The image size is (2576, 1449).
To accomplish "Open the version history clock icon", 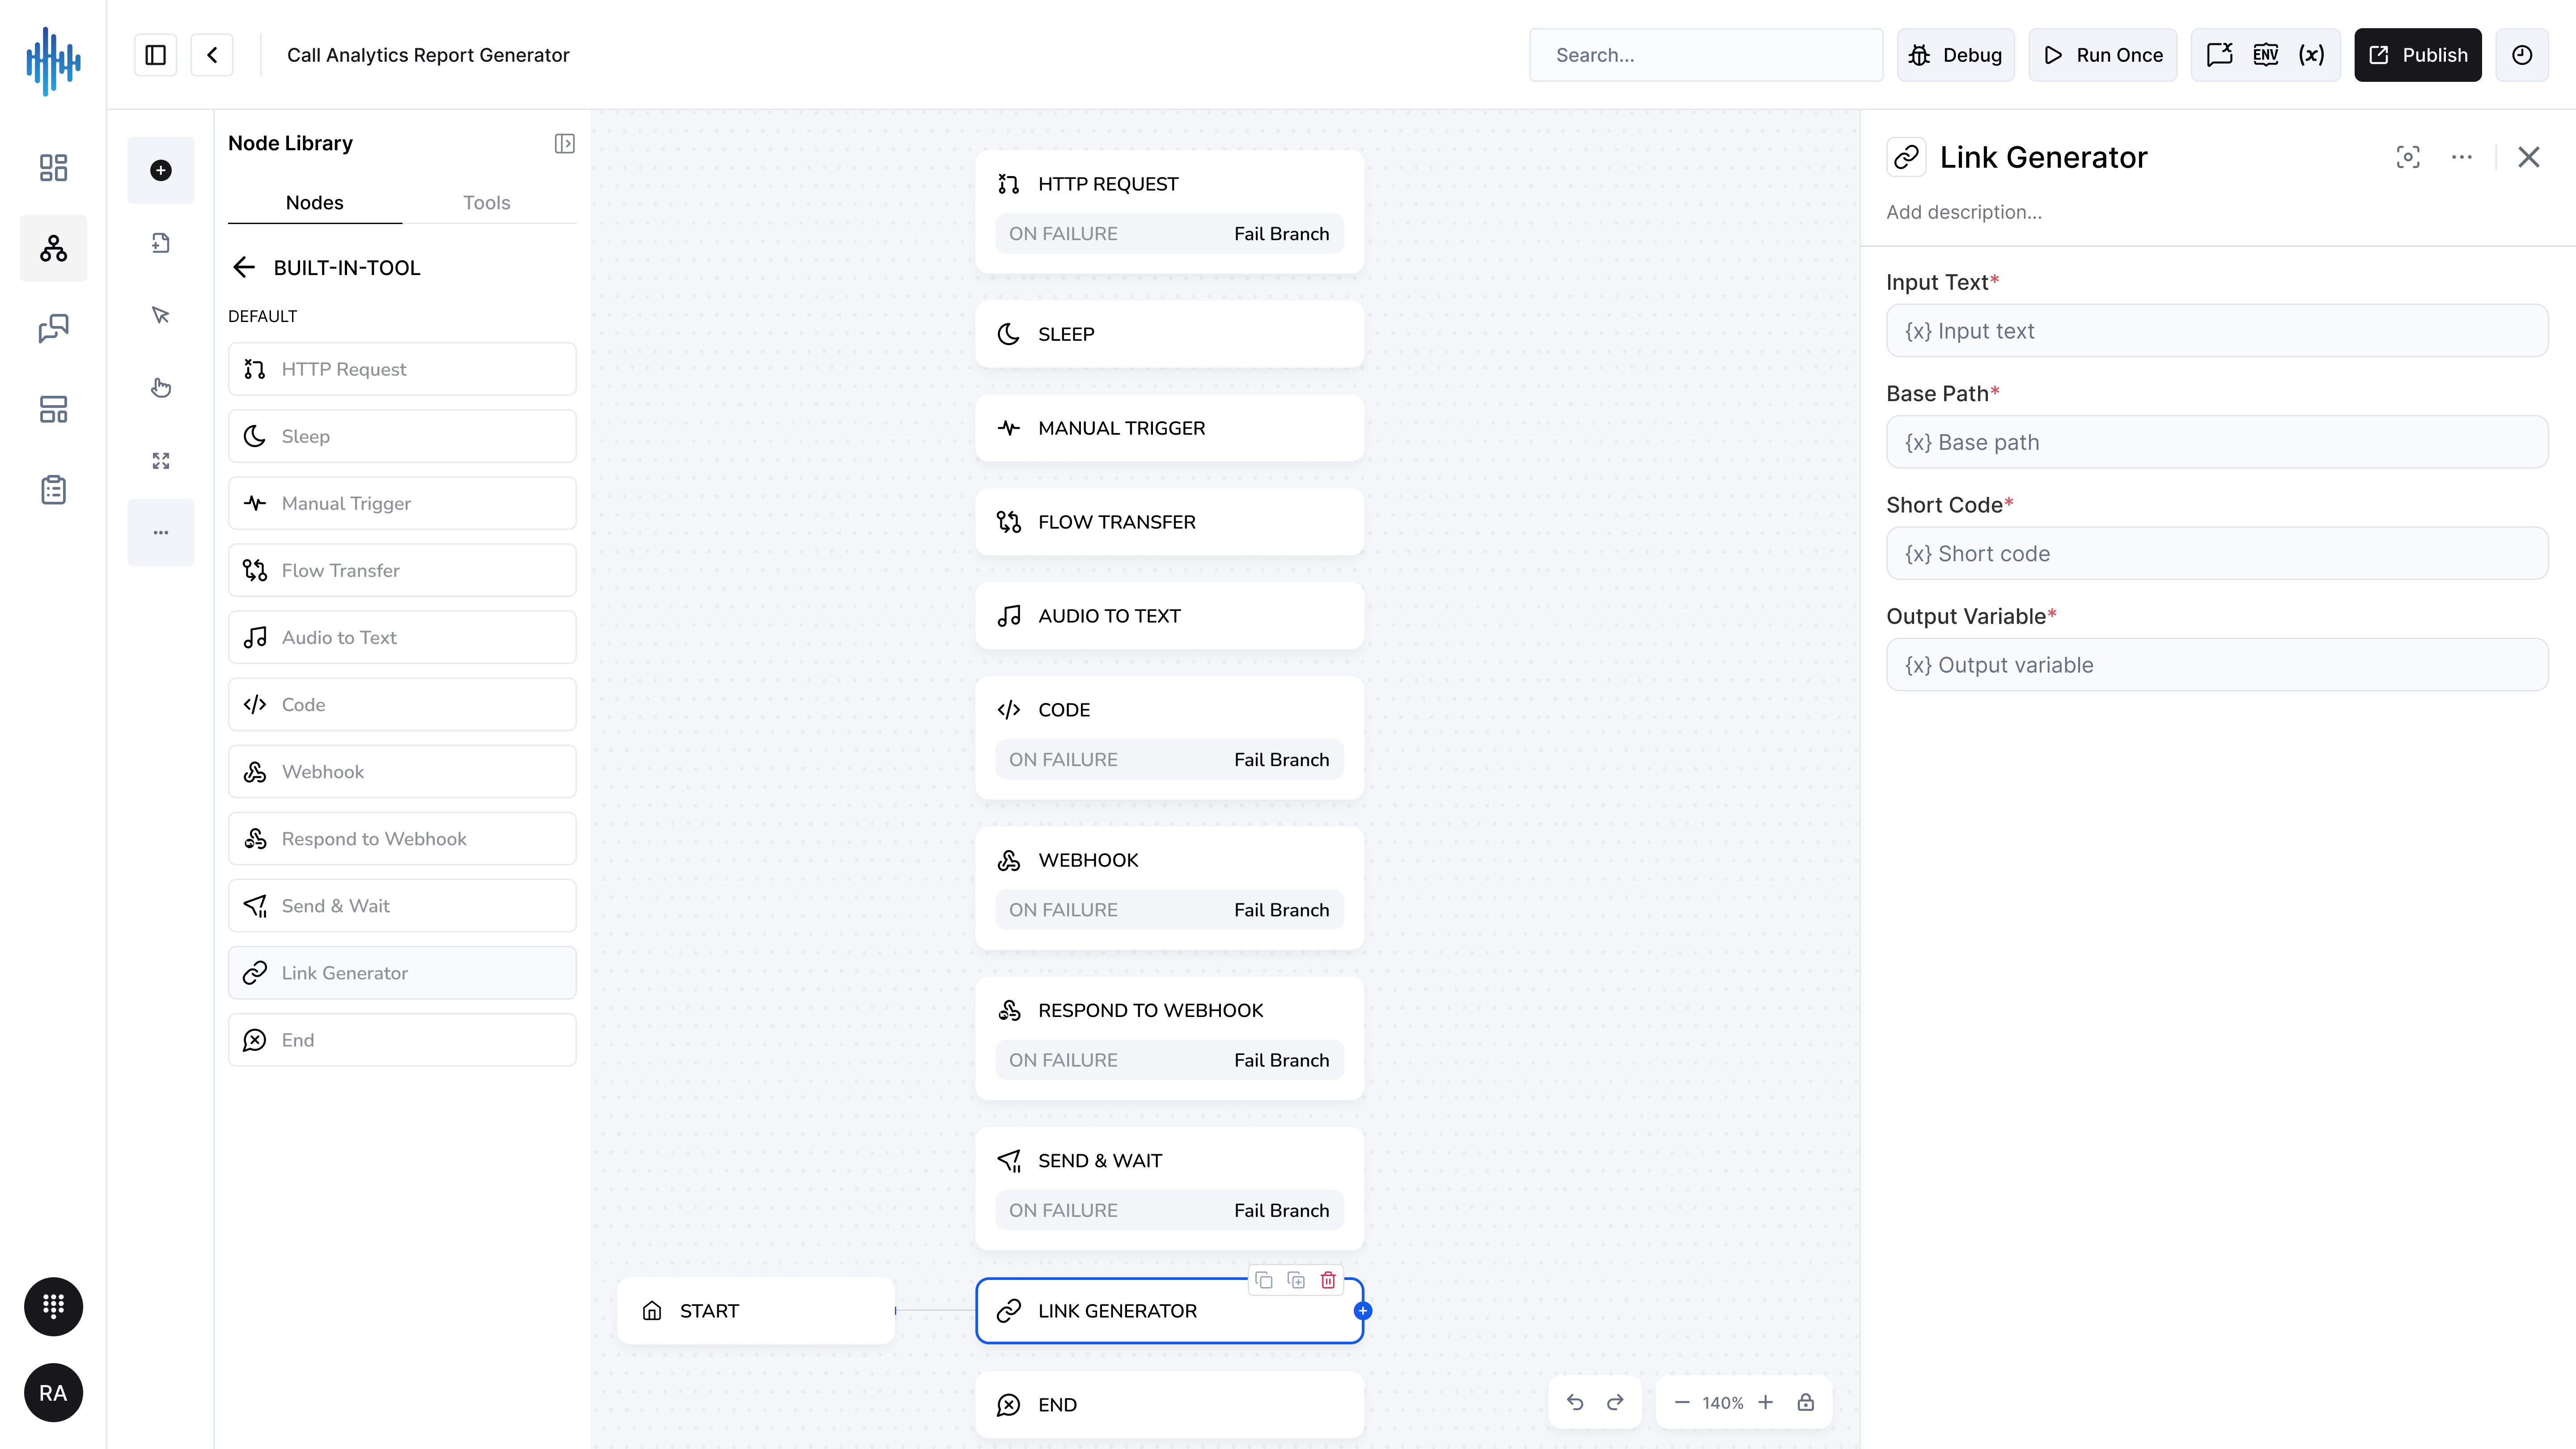I will pos(2522,55).
